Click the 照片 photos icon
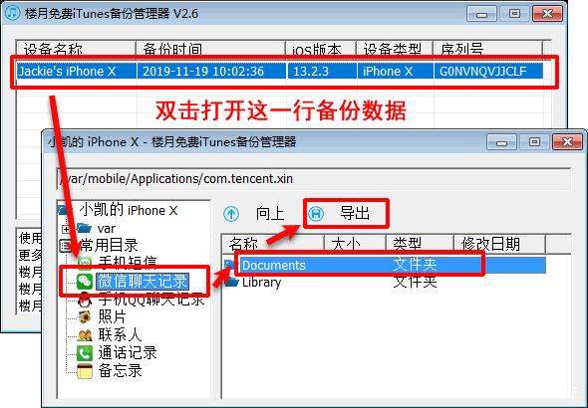 85,317
